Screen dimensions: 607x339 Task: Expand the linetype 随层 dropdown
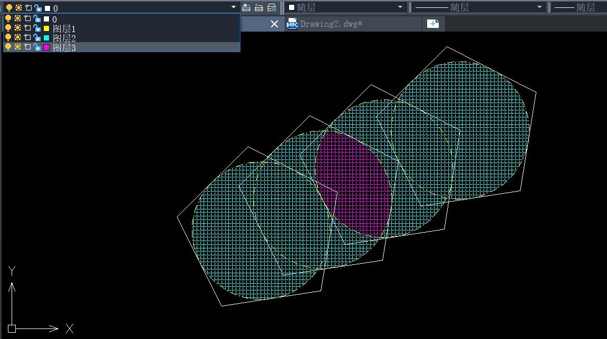click(539, 7)
